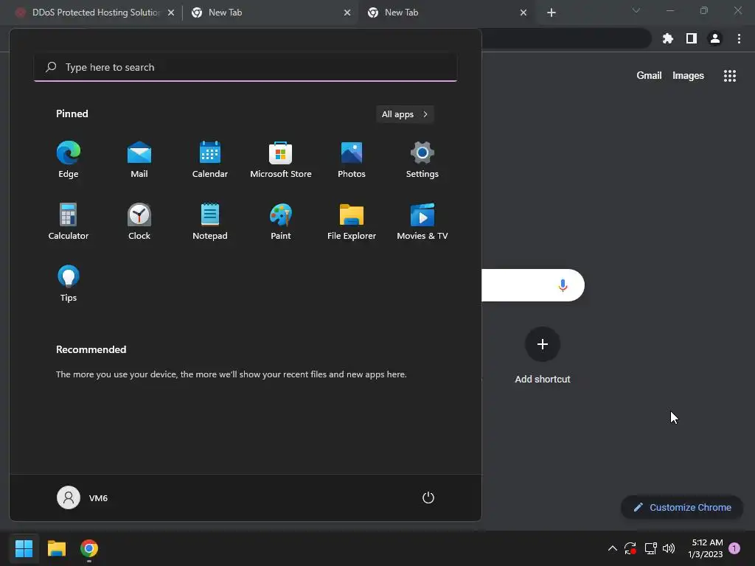This screenshot has height=566, width=755.
Task: Click Customize Chrome button
Action: [682, 507]
